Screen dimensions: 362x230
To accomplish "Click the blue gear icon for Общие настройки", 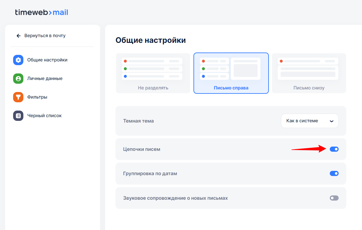I will 18,60.
